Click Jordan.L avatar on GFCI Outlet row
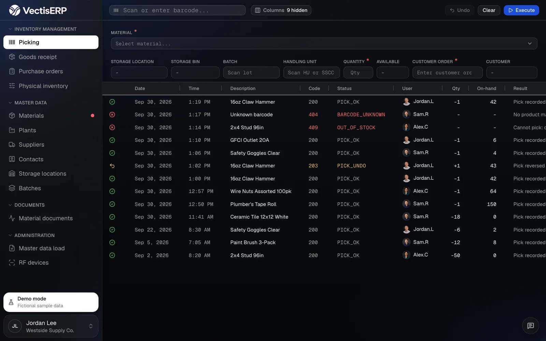This screenshot has height=341, width=546. tap(406, 140)
